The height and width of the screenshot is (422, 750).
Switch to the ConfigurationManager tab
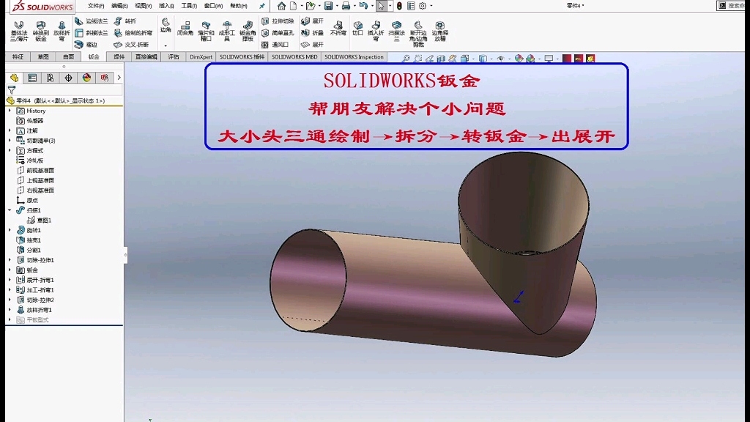click(x=51, y=78)
